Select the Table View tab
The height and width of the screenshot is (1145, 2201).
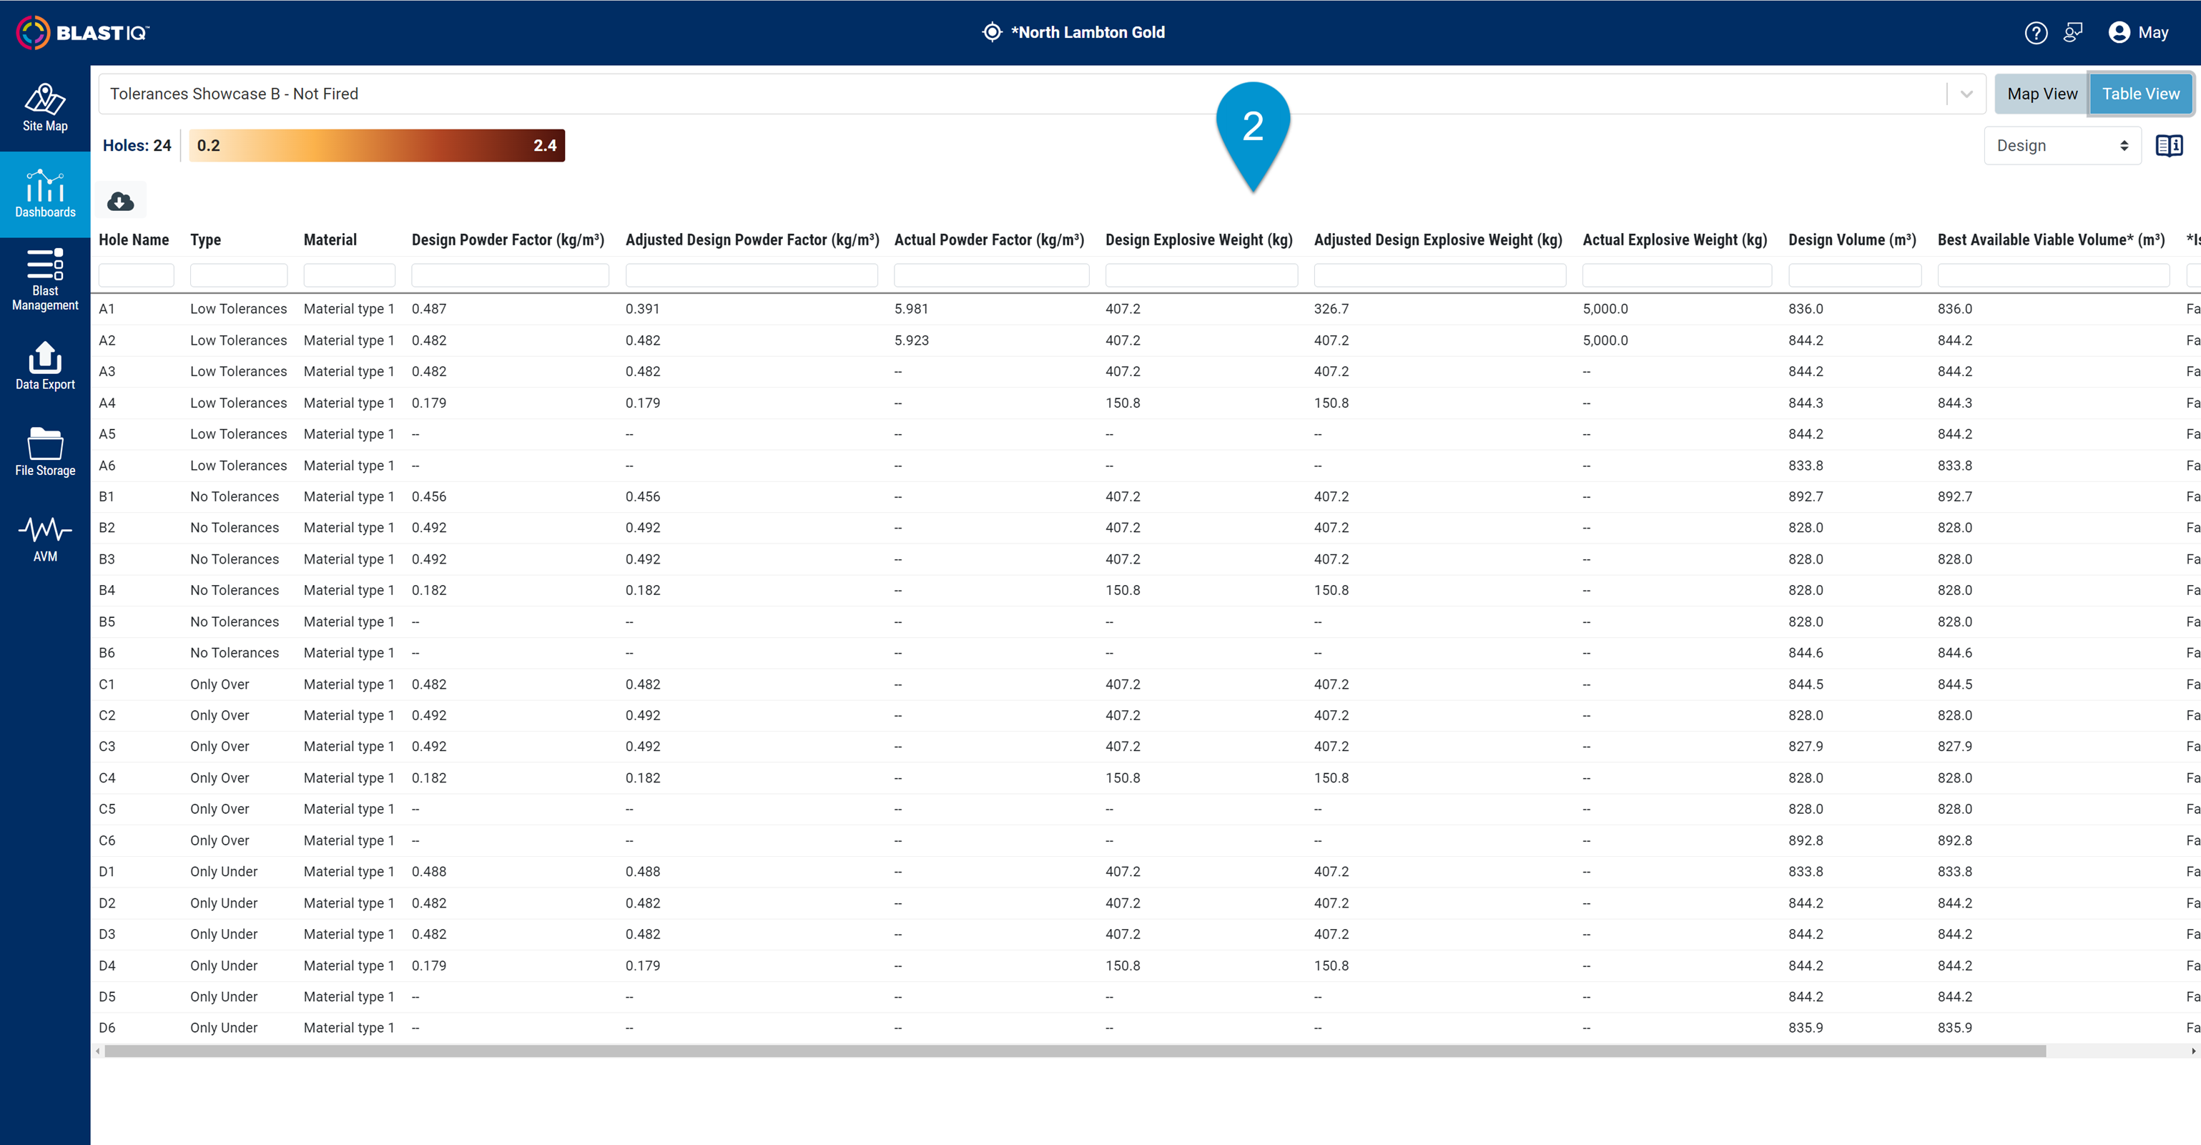pyautogui.click(x=2140, y=93)
